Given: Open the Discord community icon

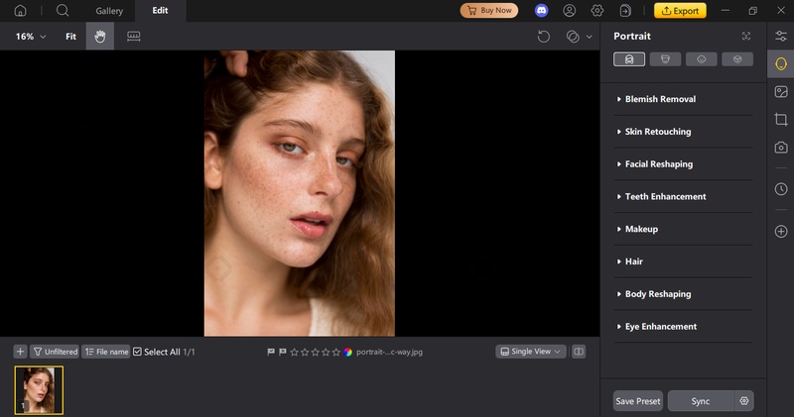Looking at the screenshot, I should coord(541,11).
